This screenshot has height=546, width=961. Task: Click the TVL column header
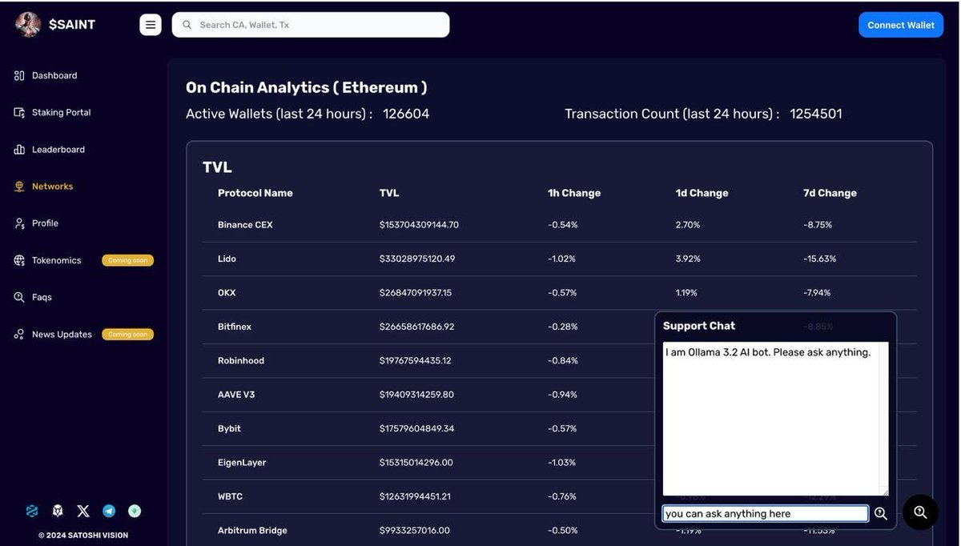pyautogui.click(x=389, y=193)
